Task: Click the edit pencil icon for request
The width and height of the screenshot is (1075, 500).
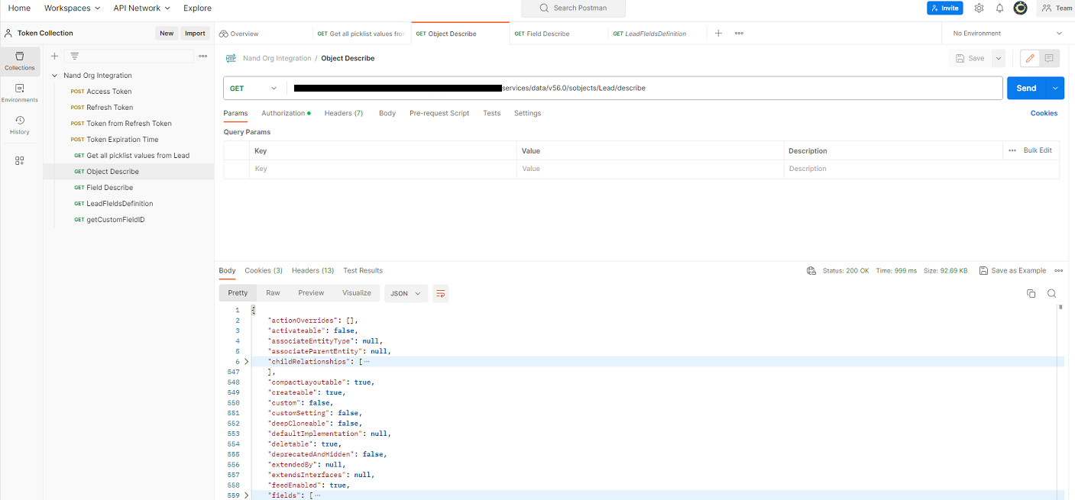Action: click(x=1030, y=58)
